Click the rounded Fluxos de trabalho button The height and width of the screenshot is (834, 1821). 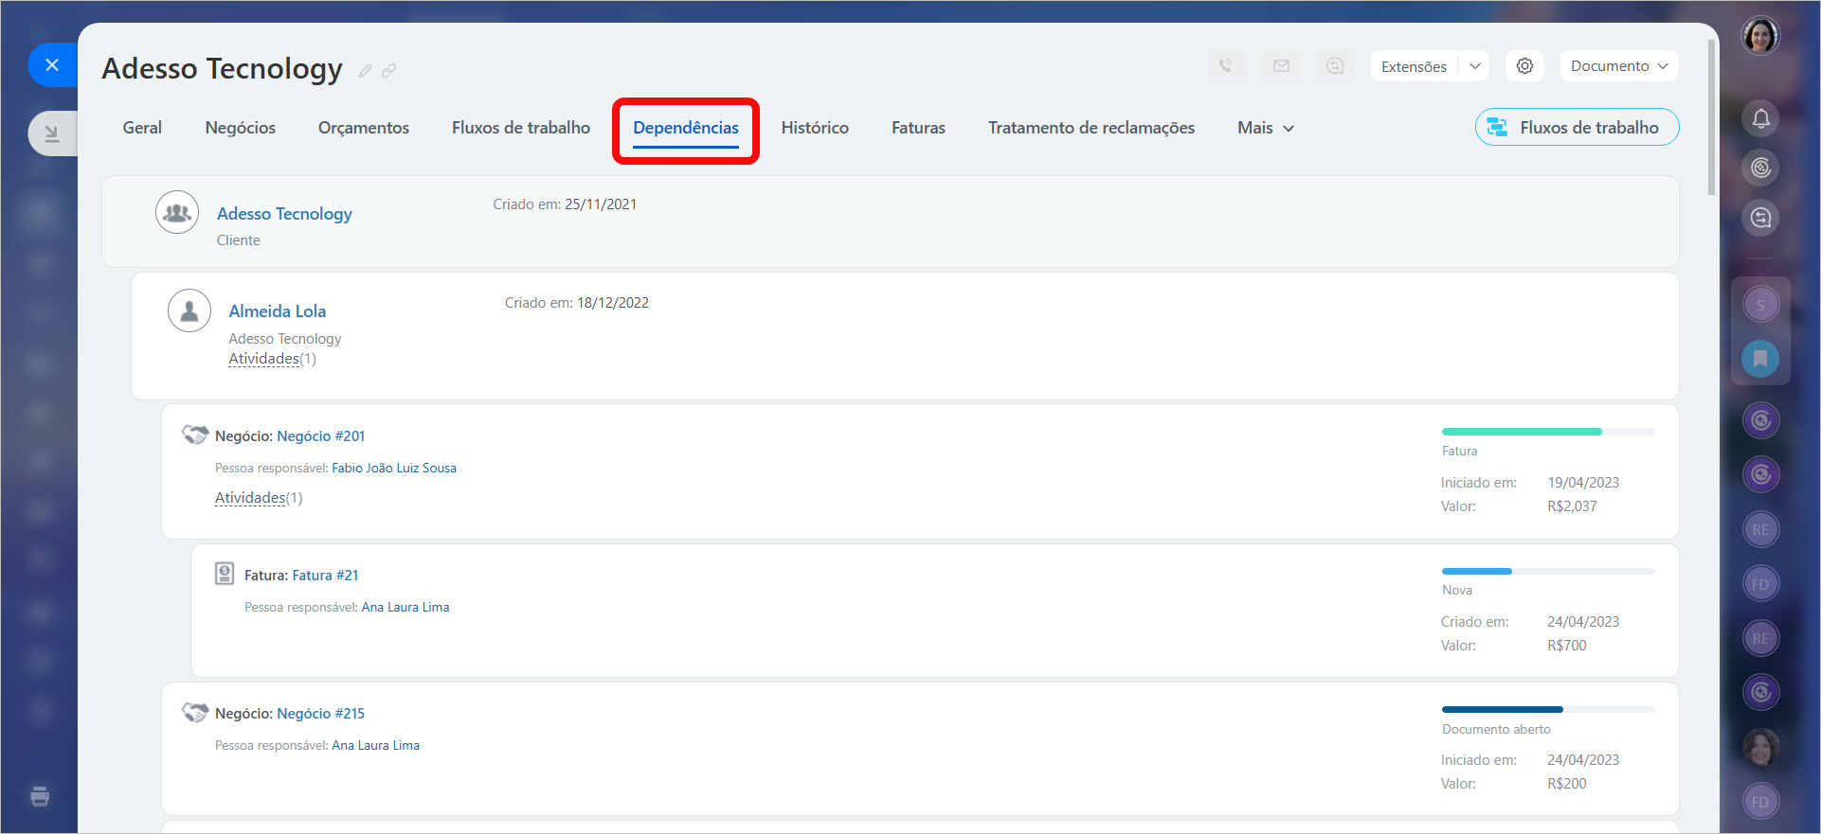tap(1577, 127)
